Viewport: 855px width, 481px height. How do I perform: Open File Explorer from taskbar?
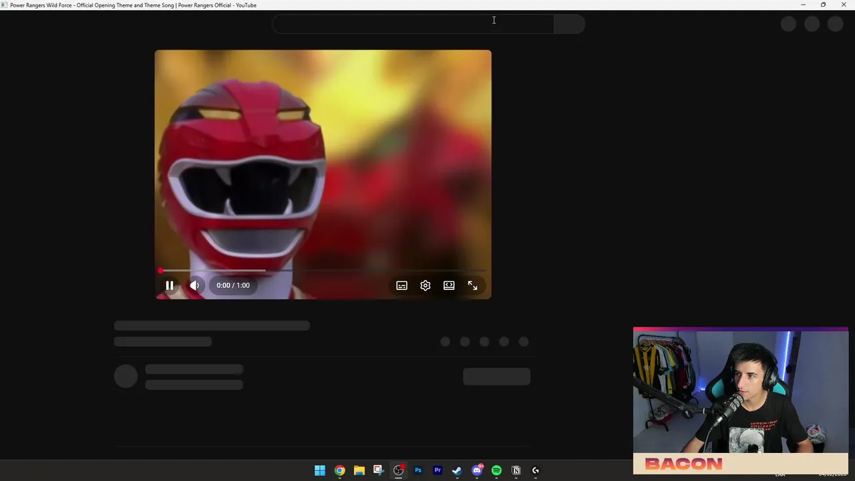coord(359,470)
